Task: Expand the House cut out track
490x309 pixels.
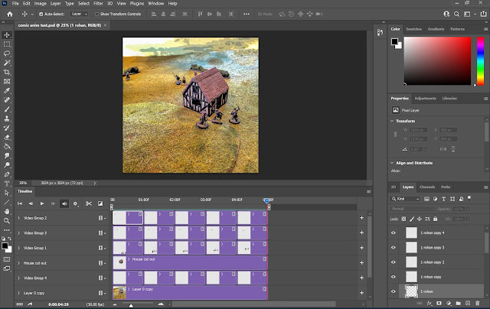Action: [19, 262]
